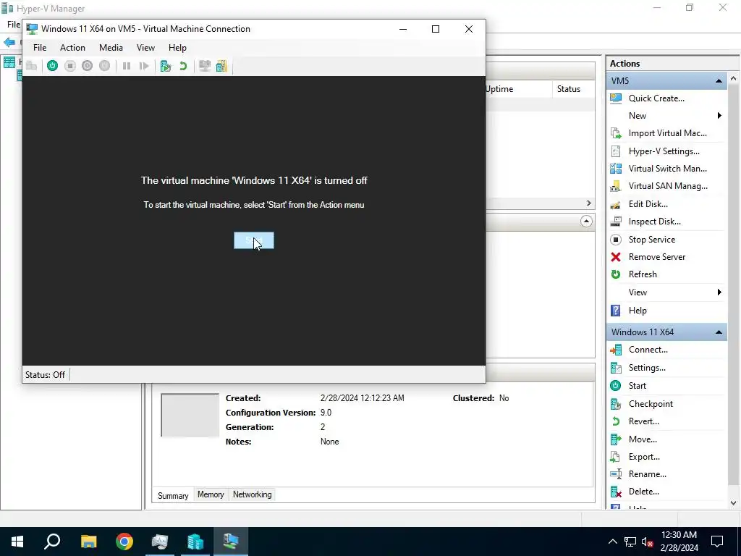The width and height of the screenshot is (741, 556).
Task: Open Settings for Windows 11 X64
Action: [647, 368]
